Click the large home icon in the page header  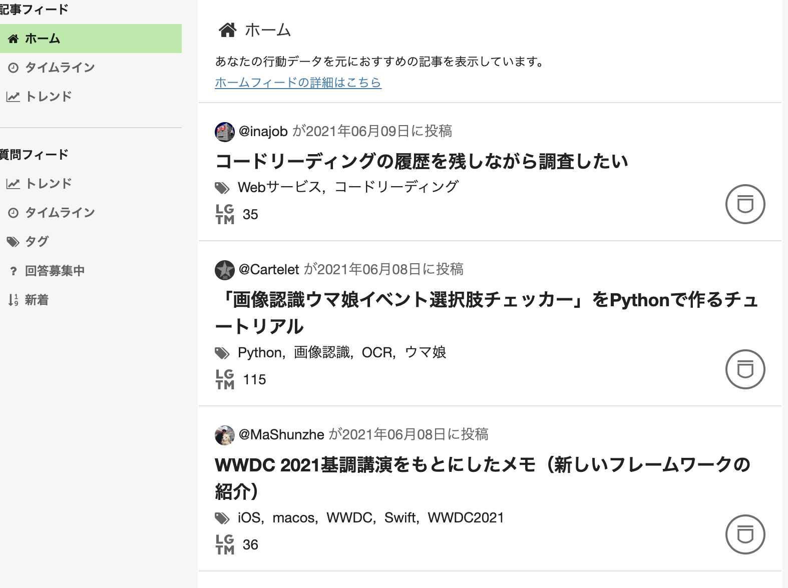coord(228,30)
